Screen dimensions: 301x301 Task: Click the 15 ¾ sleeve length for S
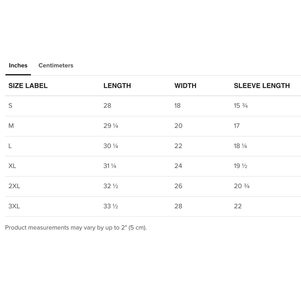[240, 106]
